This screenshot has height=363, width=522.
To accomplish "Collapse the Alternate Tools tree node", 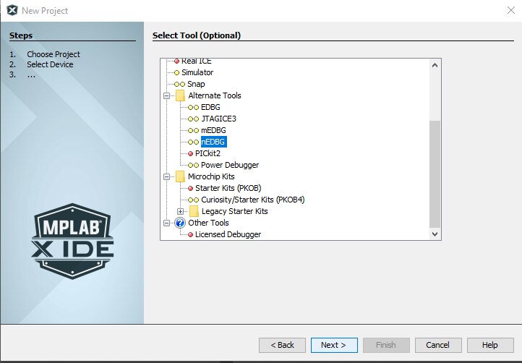I will (x=167, y=96).
